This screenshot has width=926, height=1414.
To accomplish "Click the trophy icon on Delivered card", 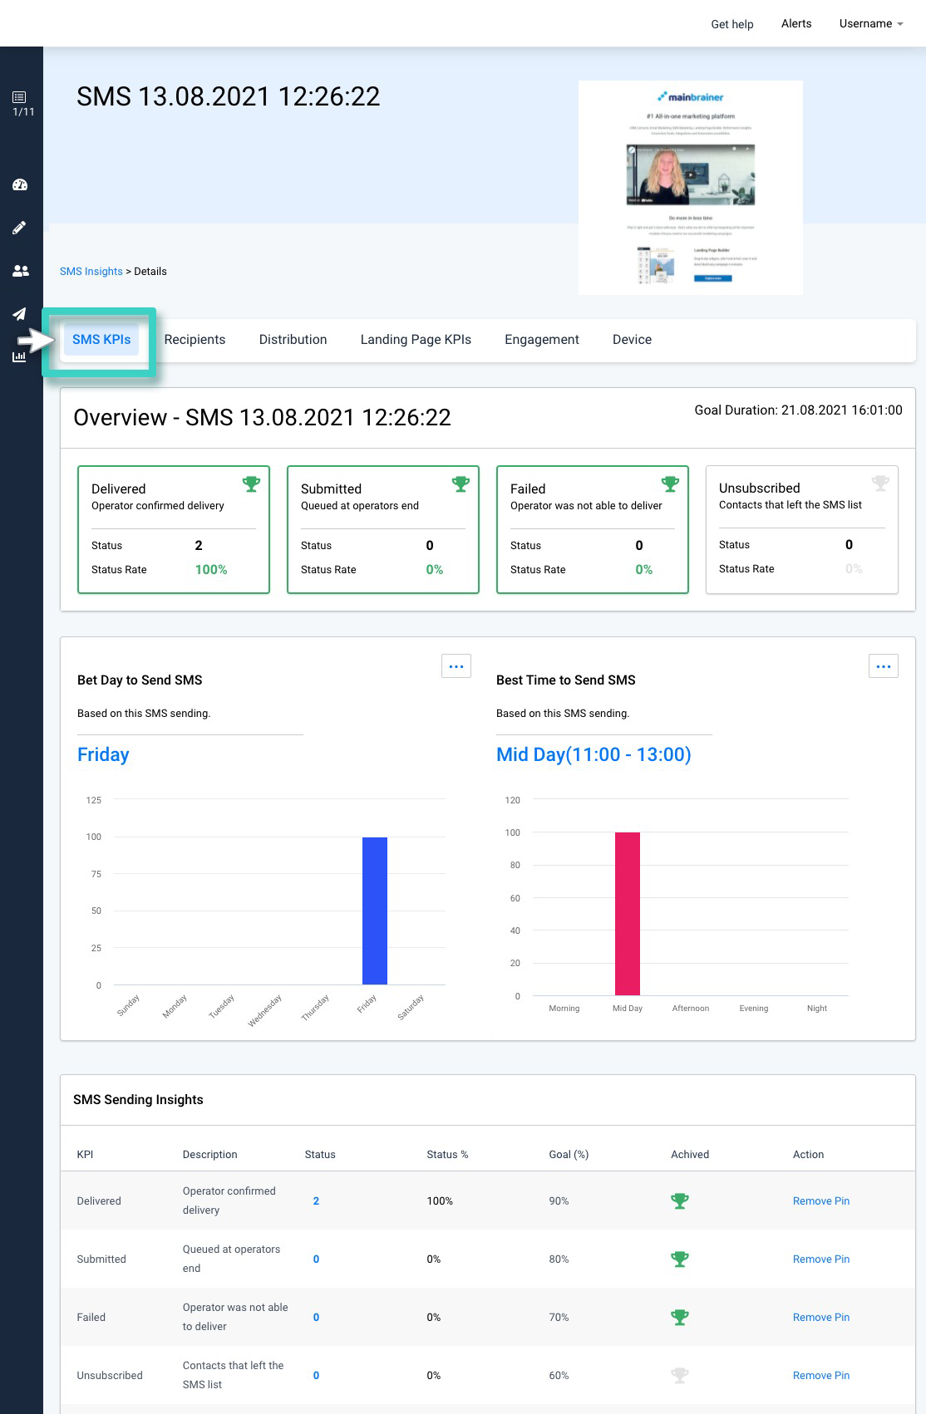I will (x=251, y=484).
